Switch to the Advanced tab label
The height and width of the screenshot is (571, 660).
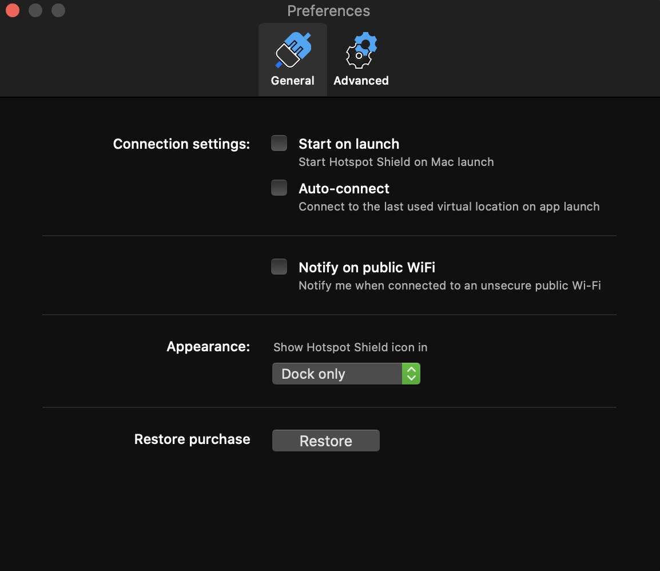pyautogui.click(x=361, y=81)
